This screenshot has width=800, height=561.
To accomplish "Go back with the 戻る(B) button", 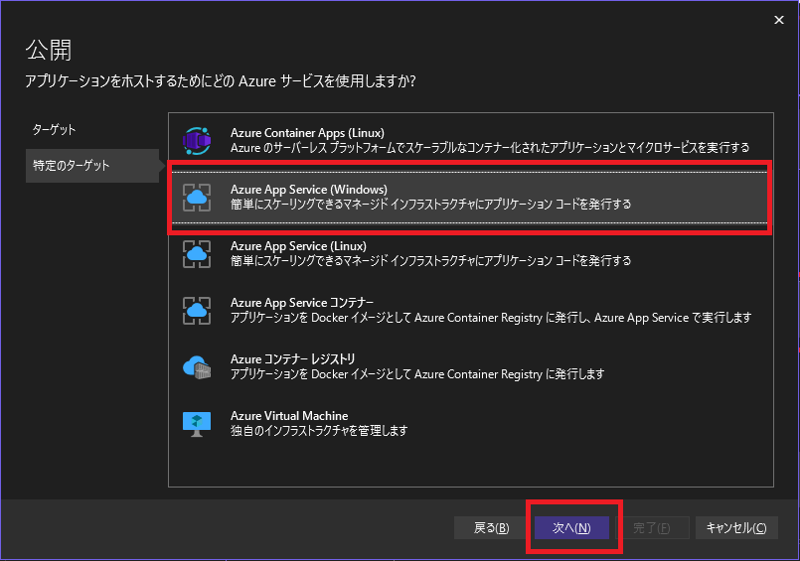I will tap(491, 528).
